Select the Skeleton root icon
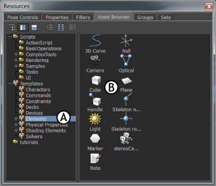This screenshot has width=216, height=186. (x=126, y=119)
